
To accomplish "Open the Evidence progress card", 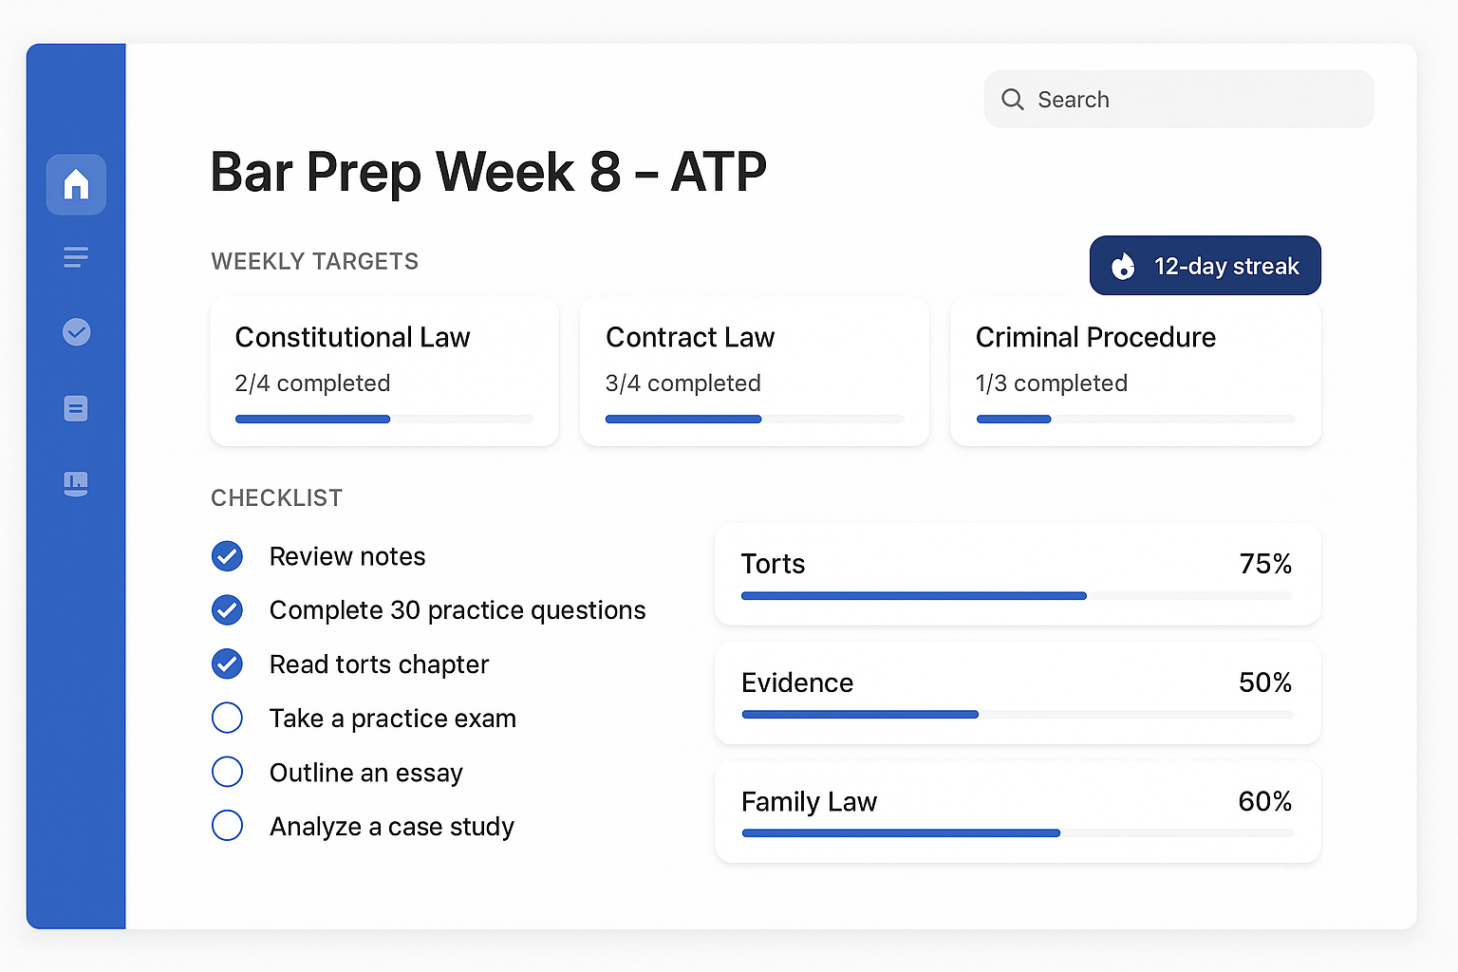I will tap(1016, 692).
